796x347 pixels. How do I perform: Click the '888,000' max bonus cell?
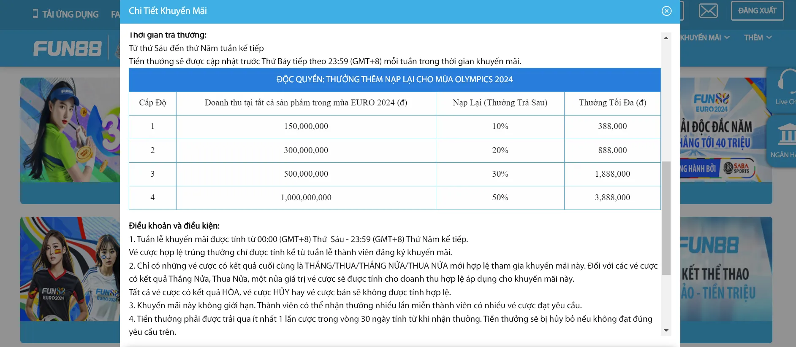point(612,151)
